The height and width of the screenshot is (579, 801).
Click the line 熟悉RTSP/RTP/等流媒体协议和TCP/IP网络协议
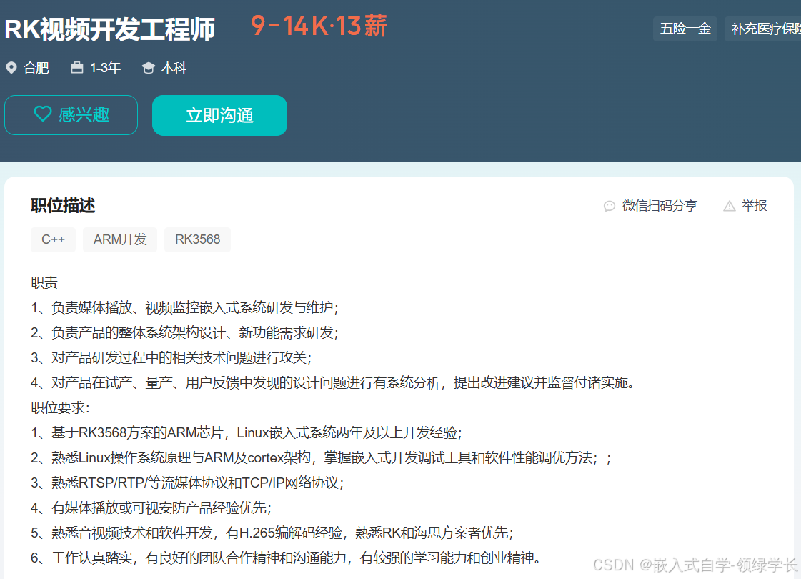point(187,483)
